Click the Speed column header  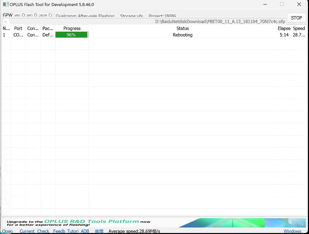[x=299, y=29]
